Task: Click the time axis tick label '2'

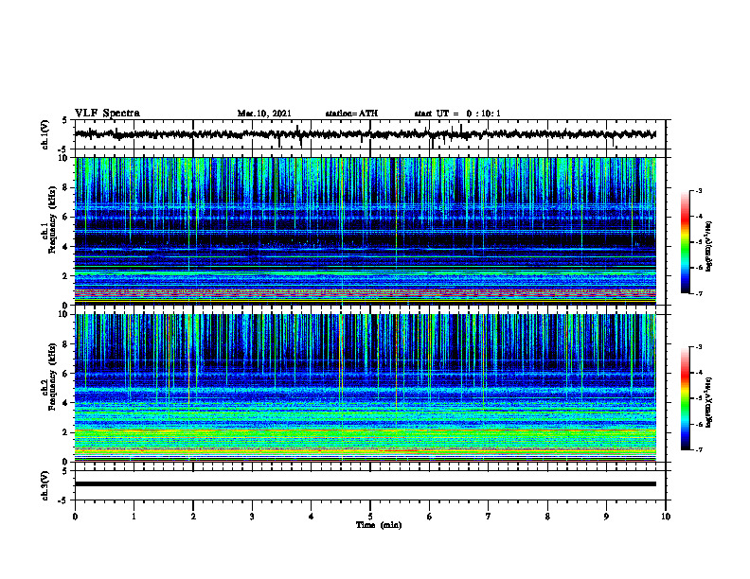Action: pos(193,517)
